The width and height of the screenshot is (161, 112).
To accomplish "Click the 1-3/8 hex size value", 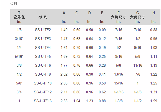I will 119,101.
